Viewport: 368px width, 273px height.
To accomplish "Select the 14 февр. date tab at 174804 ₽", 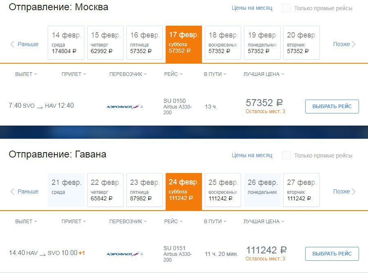I will point(66,42).
